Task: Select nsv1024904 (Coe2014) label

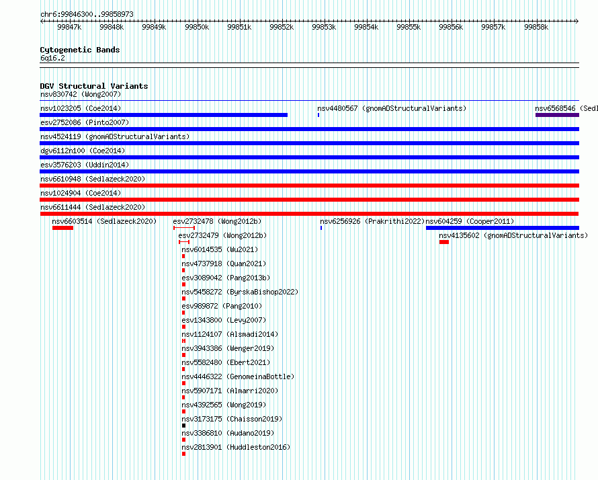Action: coord(81,193)
